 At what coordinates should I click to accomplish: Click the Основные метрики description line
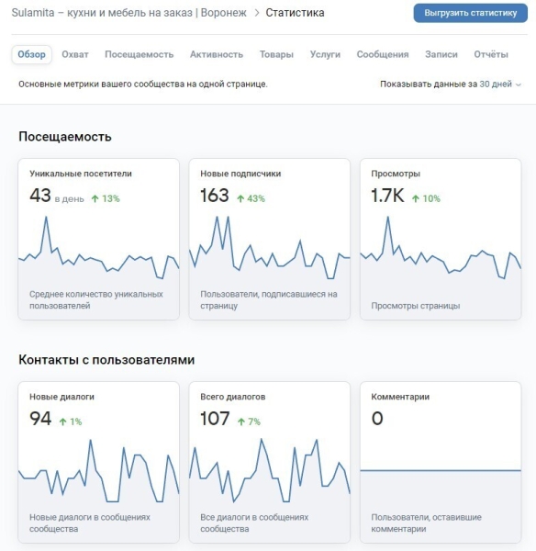[143, 84]
